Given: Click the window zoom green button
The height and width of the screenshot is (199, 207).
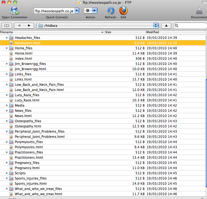Looking at the screenshot, I should (15, 2).
